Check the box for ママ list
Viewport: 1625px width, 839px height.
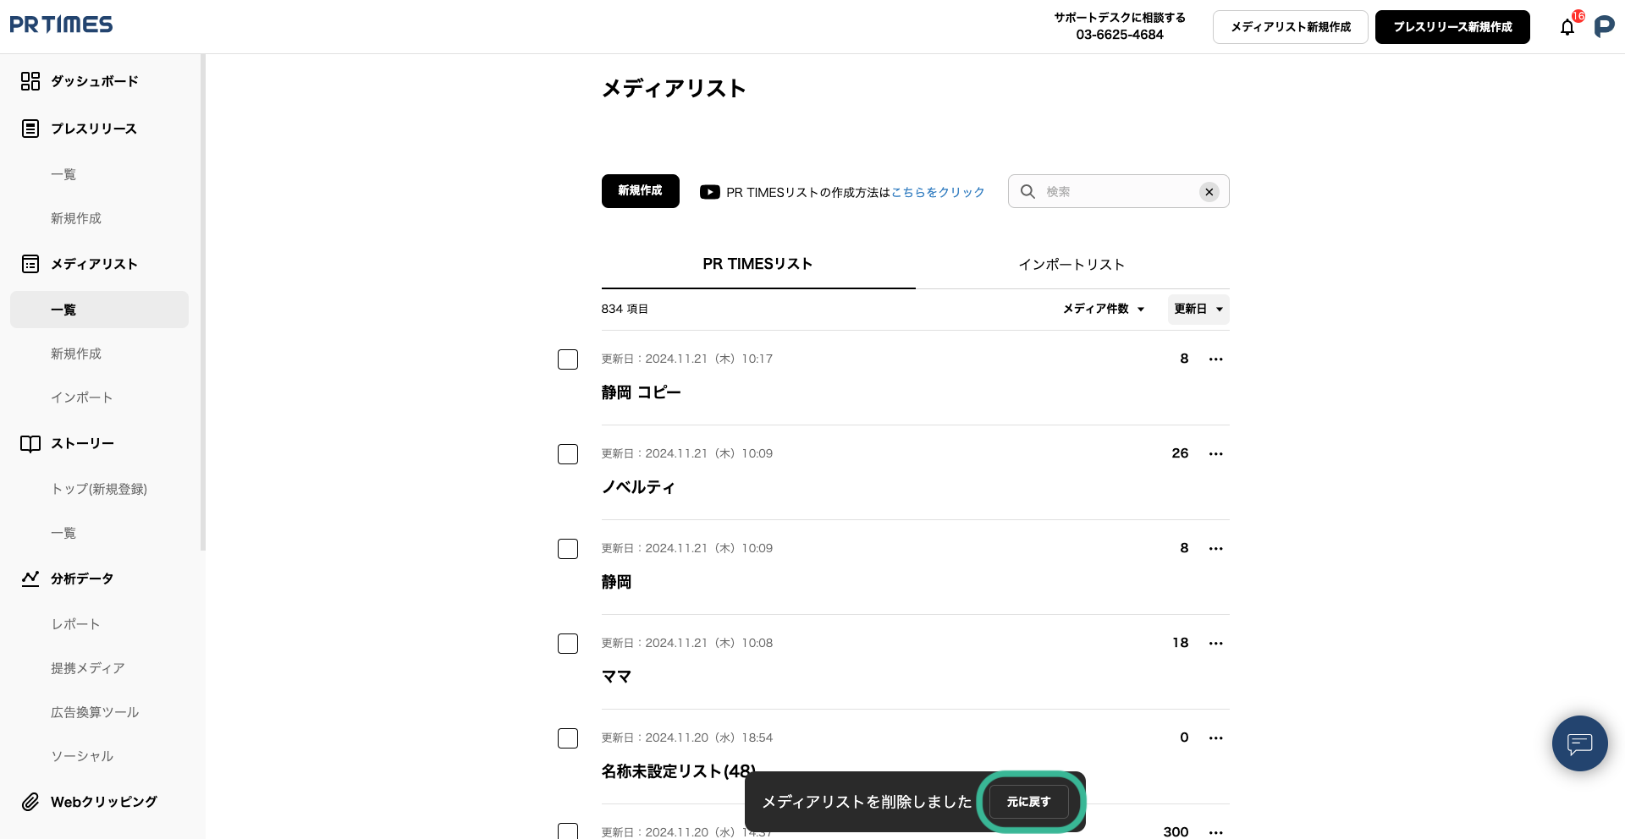tap(568, 644)
